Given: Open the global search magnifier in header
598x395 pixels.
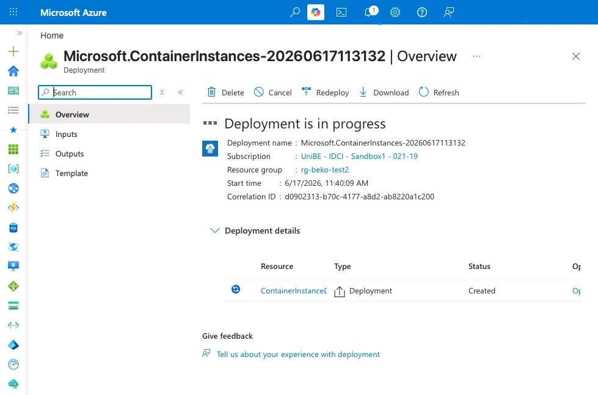Looking at the screenshot, I should 295,12.
